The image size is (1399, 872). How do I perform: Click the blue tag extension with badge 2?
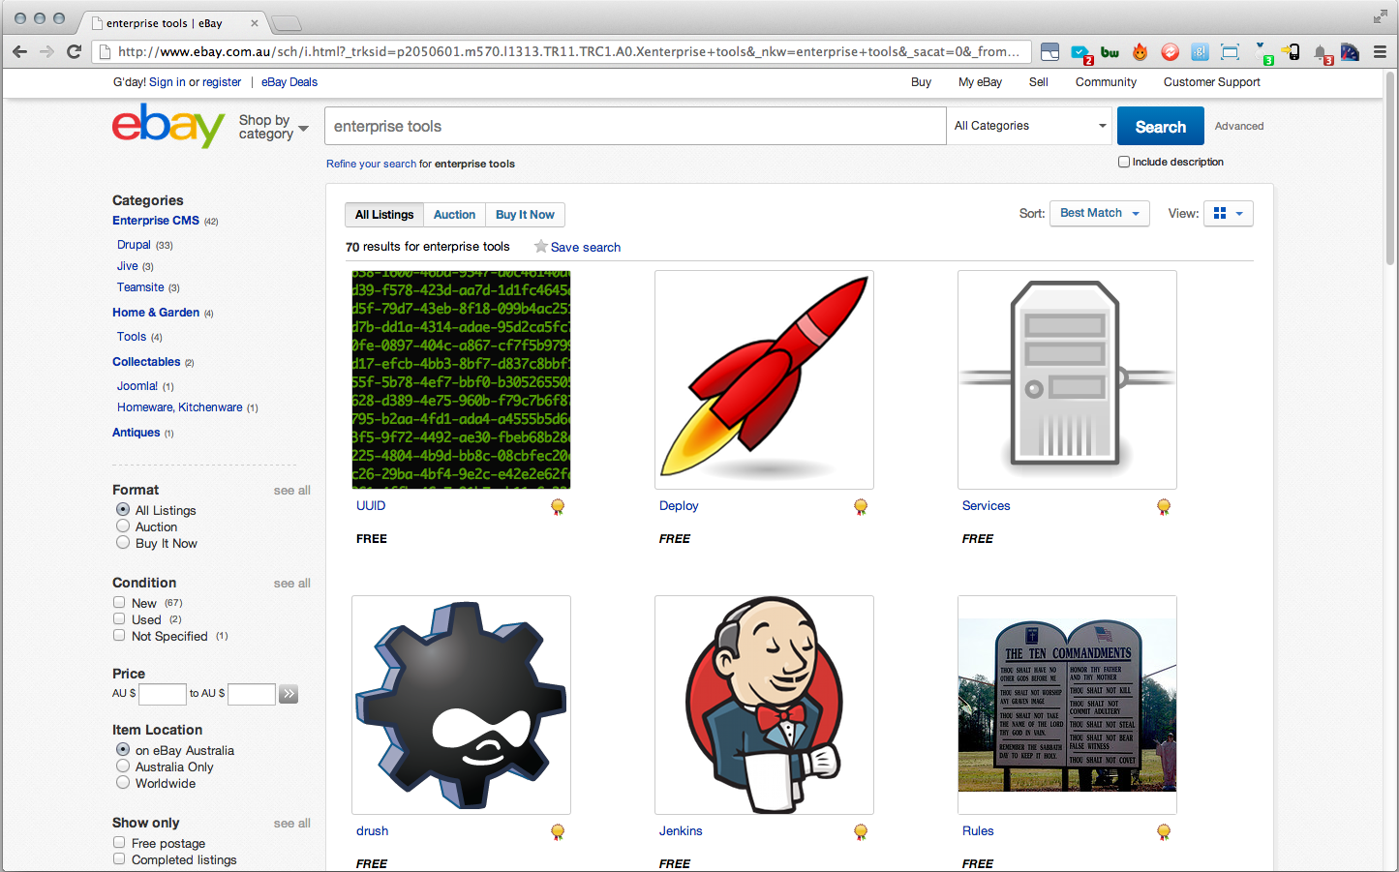point(1081,53)
